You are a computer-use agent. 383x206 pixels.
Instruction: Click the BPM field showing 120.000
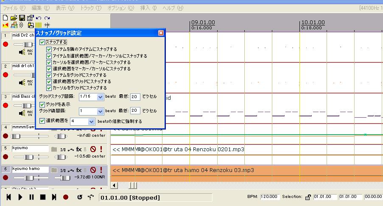[270, 197]
